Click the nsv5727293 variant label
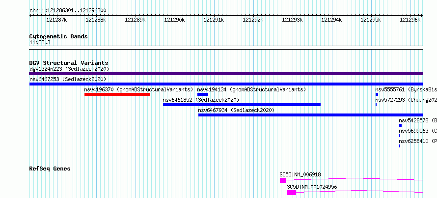The image size is (437, 198). [x=406, y=100]
